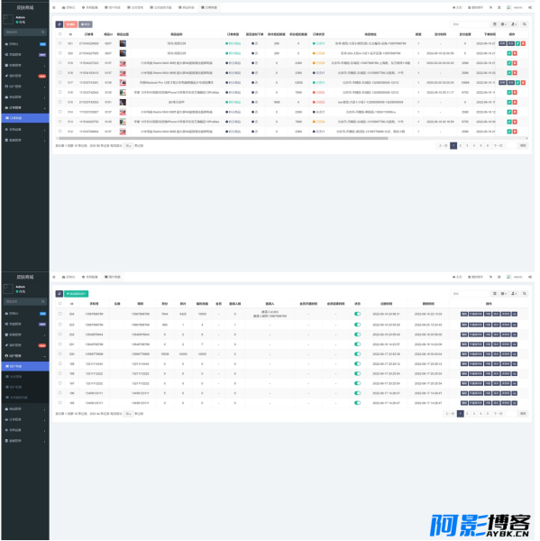Screen dimensions: 540x541
Task: Click the refresh button above the user table
Action: pos(59,294)
